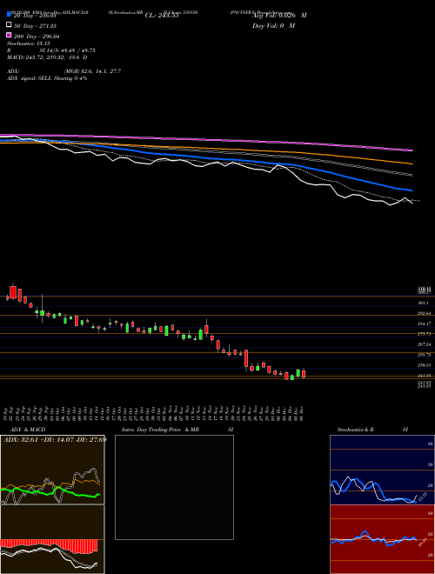Click the tall red candle at chart's start

[13, 291]
